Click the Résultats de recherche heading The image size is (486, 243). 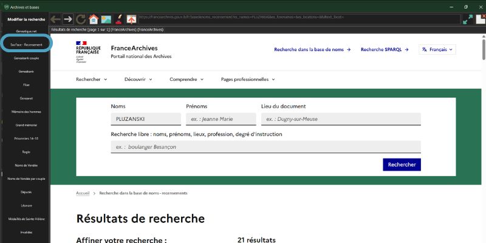pyautogui.click(x=140, y=219)
